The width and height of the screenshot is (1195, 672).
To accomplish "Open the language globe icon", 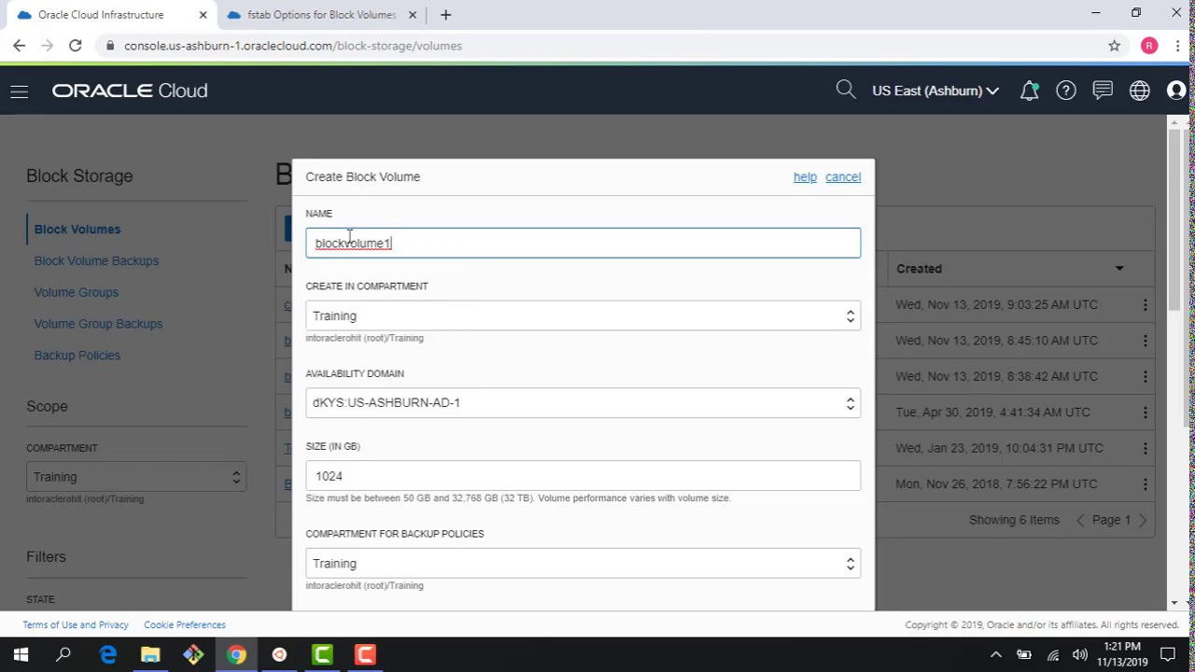I will 1139,91.
